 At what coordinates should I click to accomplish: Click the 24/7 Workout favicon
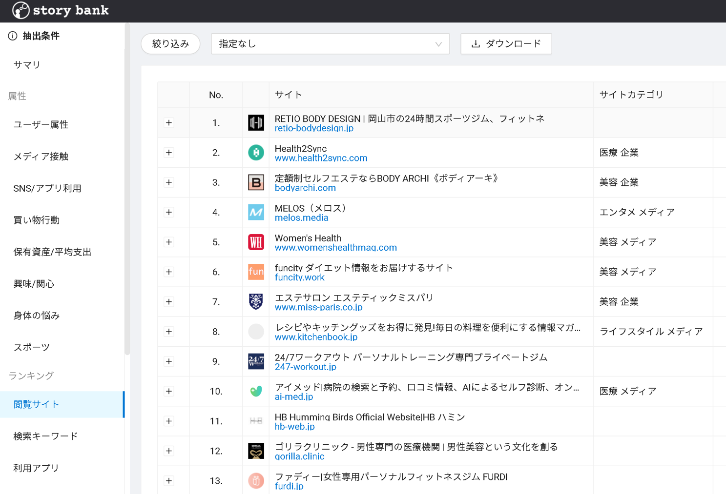tap(256, 361)
